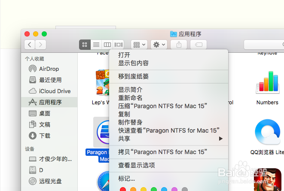The height and width of the screenshot is (191, 284).
Task: Click the 远程光盘 icon
Action: coord(33,181)
